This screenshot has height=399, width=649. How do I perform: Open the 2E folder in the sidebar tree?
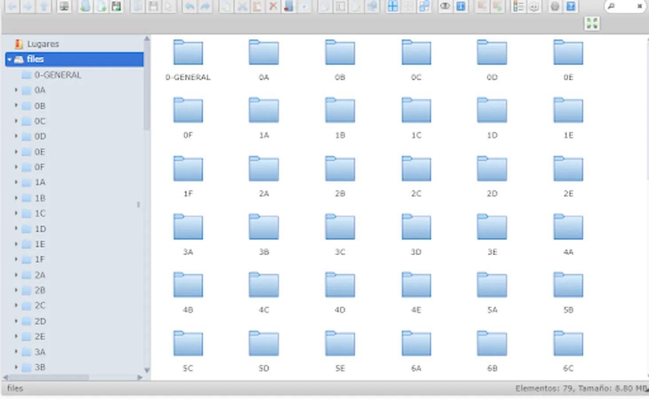coord(40,336)
